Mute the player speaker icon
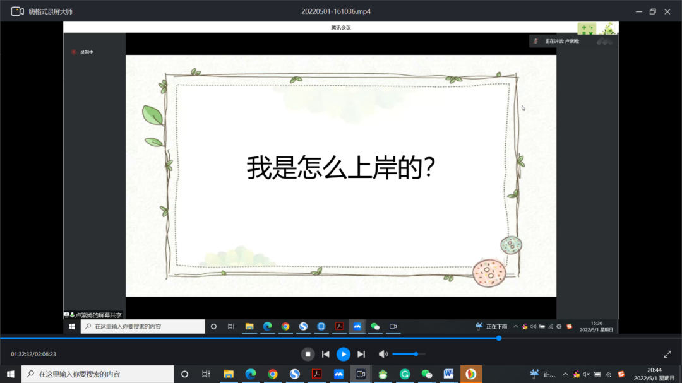The width and height of the screenshot is (682, 383). click(383, 354)
